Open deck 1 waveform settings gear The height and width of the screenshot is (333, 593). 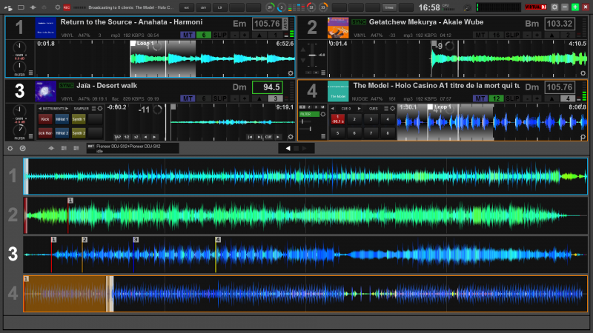(291, 73)
